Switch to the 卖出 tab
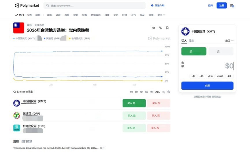The height and width of the screenshot is (153, 250). tap(192, 41)
